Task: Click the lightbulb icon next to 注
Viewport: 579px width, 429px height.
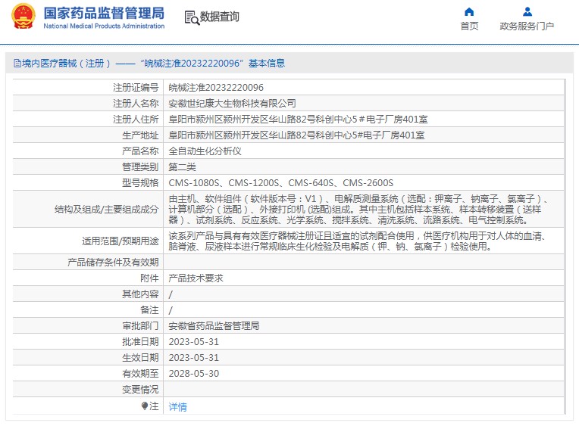Action: [145, 406]
